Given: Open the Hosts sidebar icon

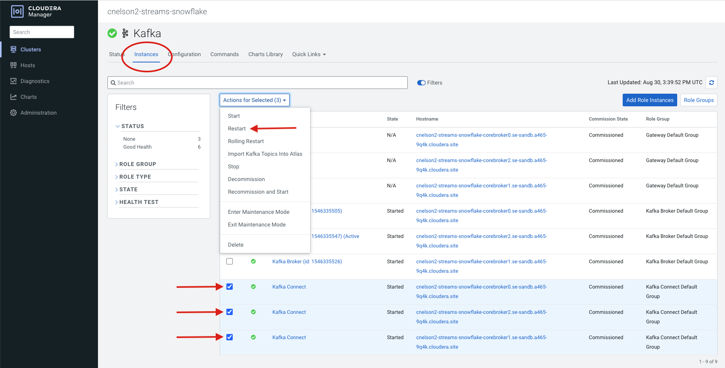Looking at the screenshot, I should [x=13, y=65].
